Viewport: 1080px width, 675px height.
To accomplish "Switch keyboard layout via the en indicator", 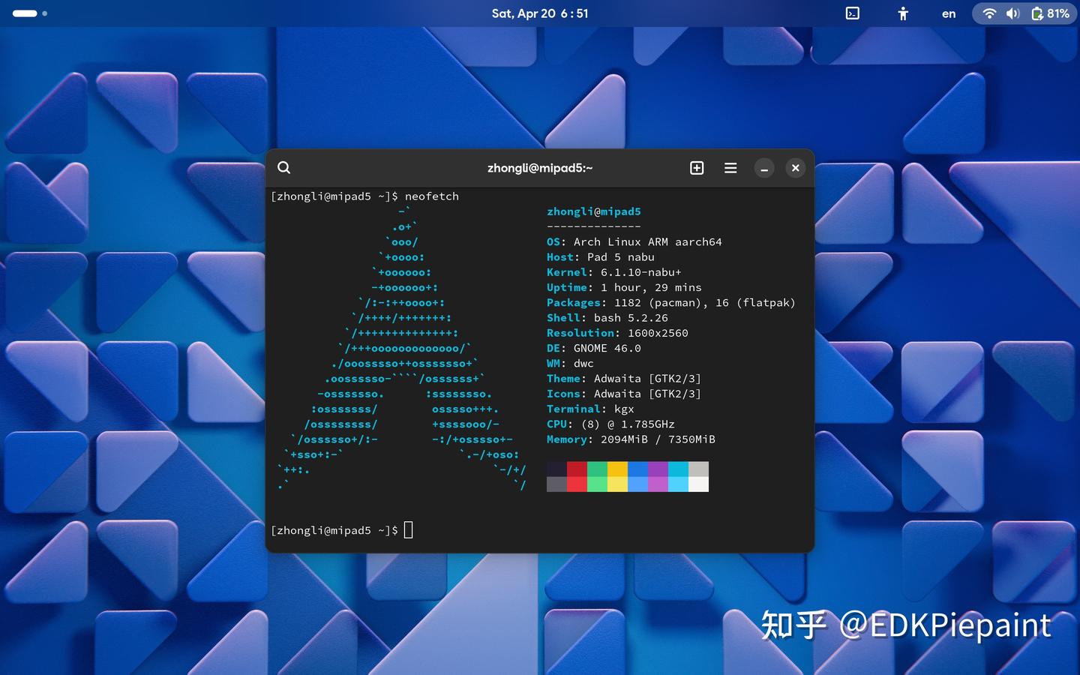I will point(947,13).
